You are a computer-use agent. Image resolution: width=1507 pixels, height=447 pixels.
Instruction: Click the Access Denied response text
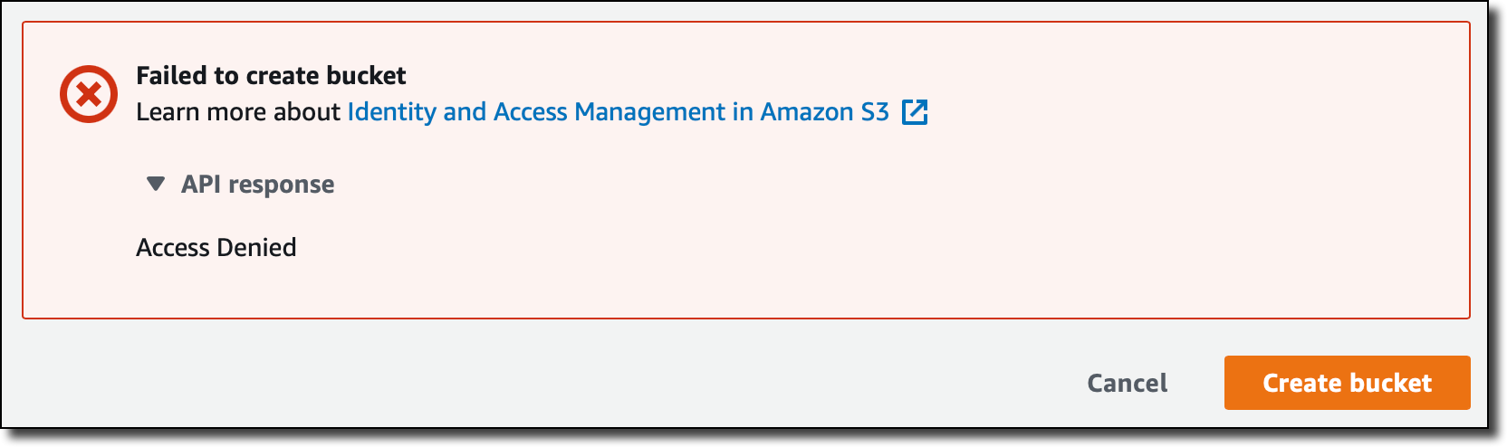(x=216, y=248)
